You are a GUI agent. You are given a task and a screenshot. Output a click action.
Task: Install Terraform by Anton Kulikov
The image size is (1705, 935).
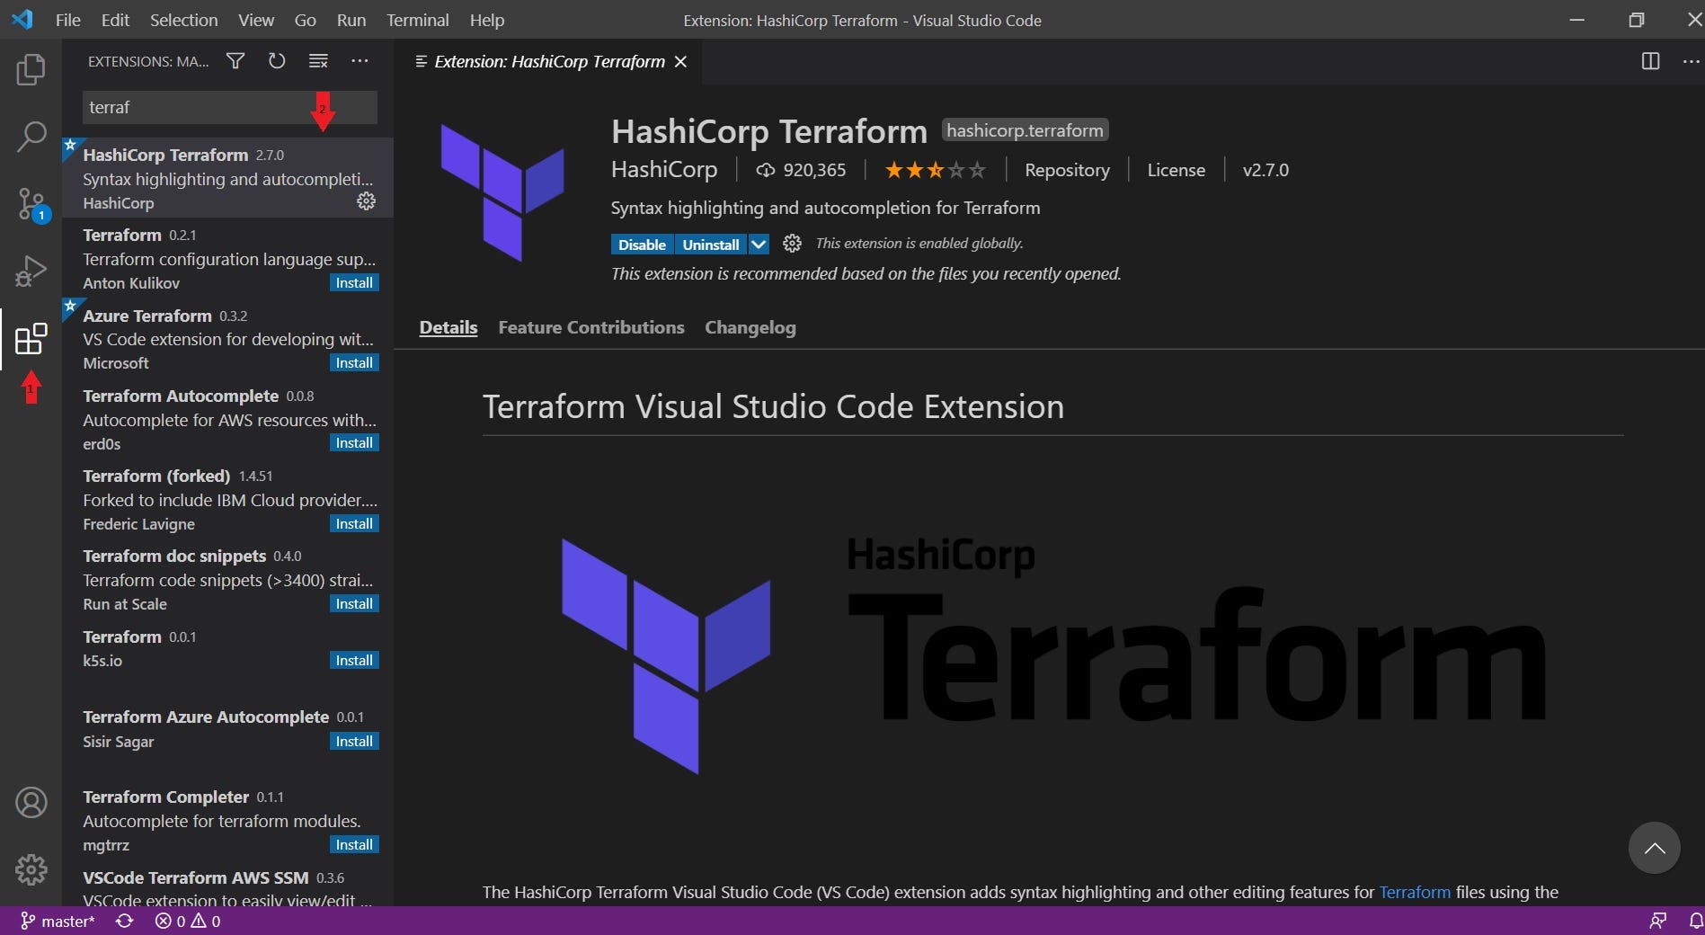coord(354,282)
